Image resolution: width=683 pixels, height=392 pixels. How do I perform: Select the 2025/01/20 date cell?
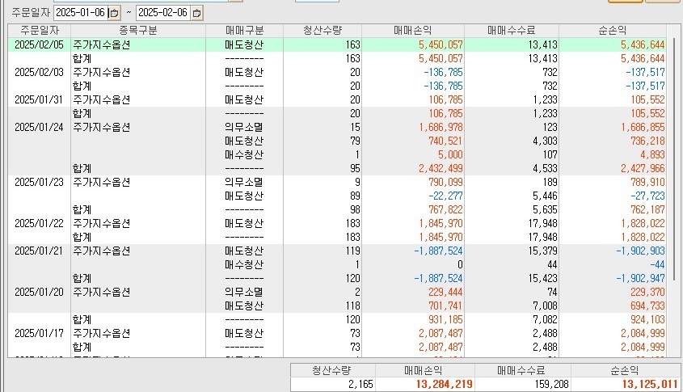40,292
